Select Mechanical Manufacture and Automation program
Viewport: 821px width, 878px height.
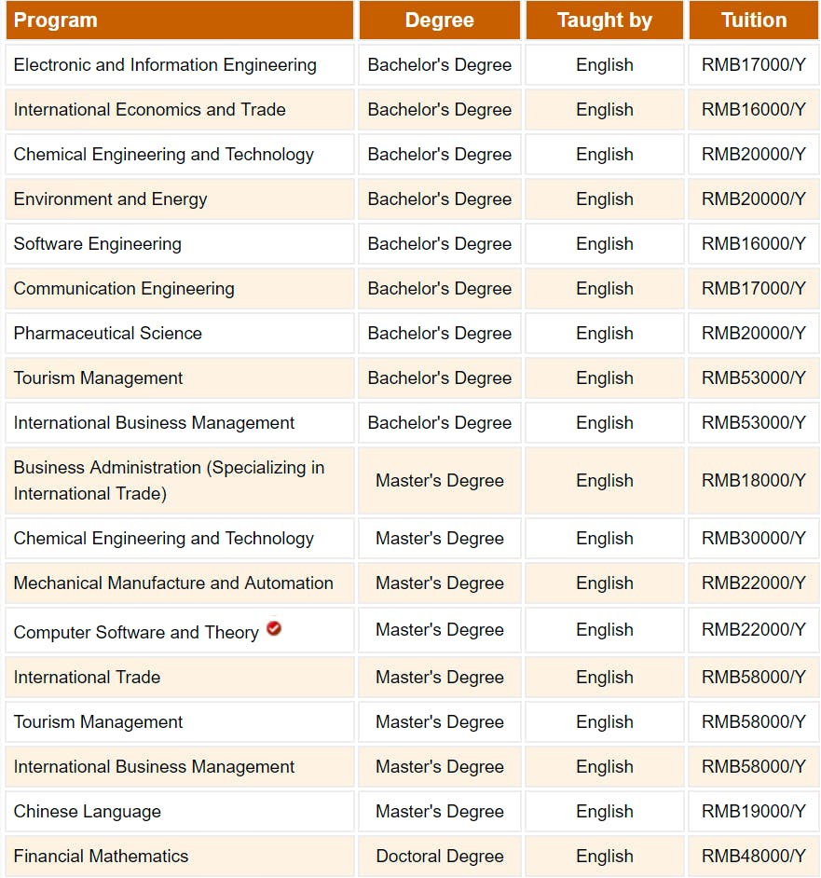point(173,583)
